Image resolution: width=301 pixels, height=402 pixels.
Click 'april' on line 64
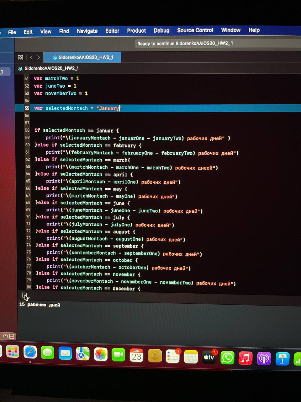[x=120, y=175]
